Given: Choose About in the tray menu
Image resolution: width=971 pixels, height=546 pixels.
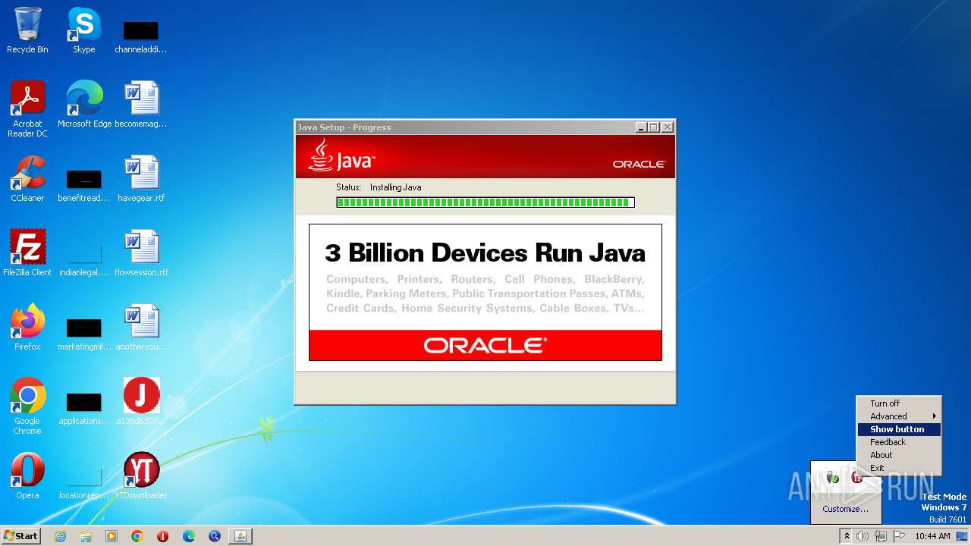Looking at the screenshot, I should 899,455.
